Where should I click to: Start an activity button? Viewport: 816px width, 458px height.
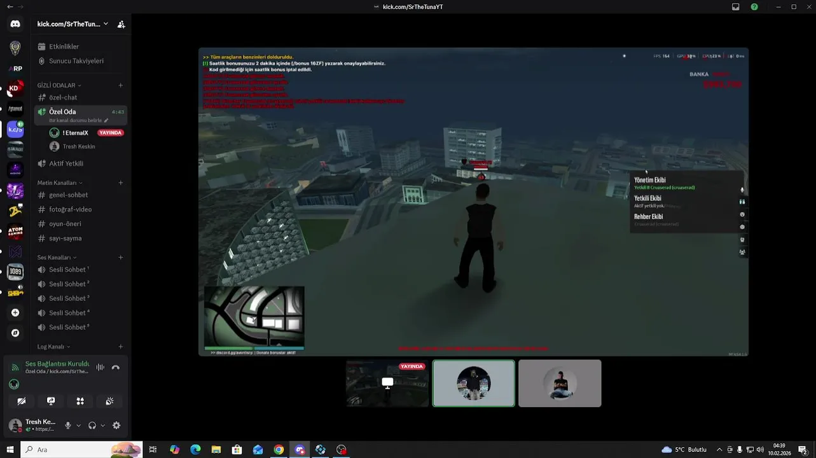coord(80,401)
